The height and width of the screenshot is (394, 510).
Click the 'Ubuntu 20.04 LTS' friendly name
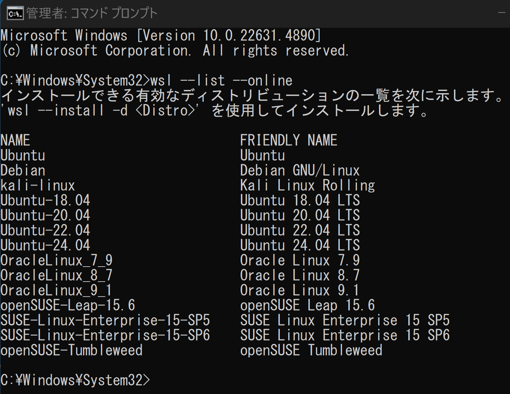[300, 215]
